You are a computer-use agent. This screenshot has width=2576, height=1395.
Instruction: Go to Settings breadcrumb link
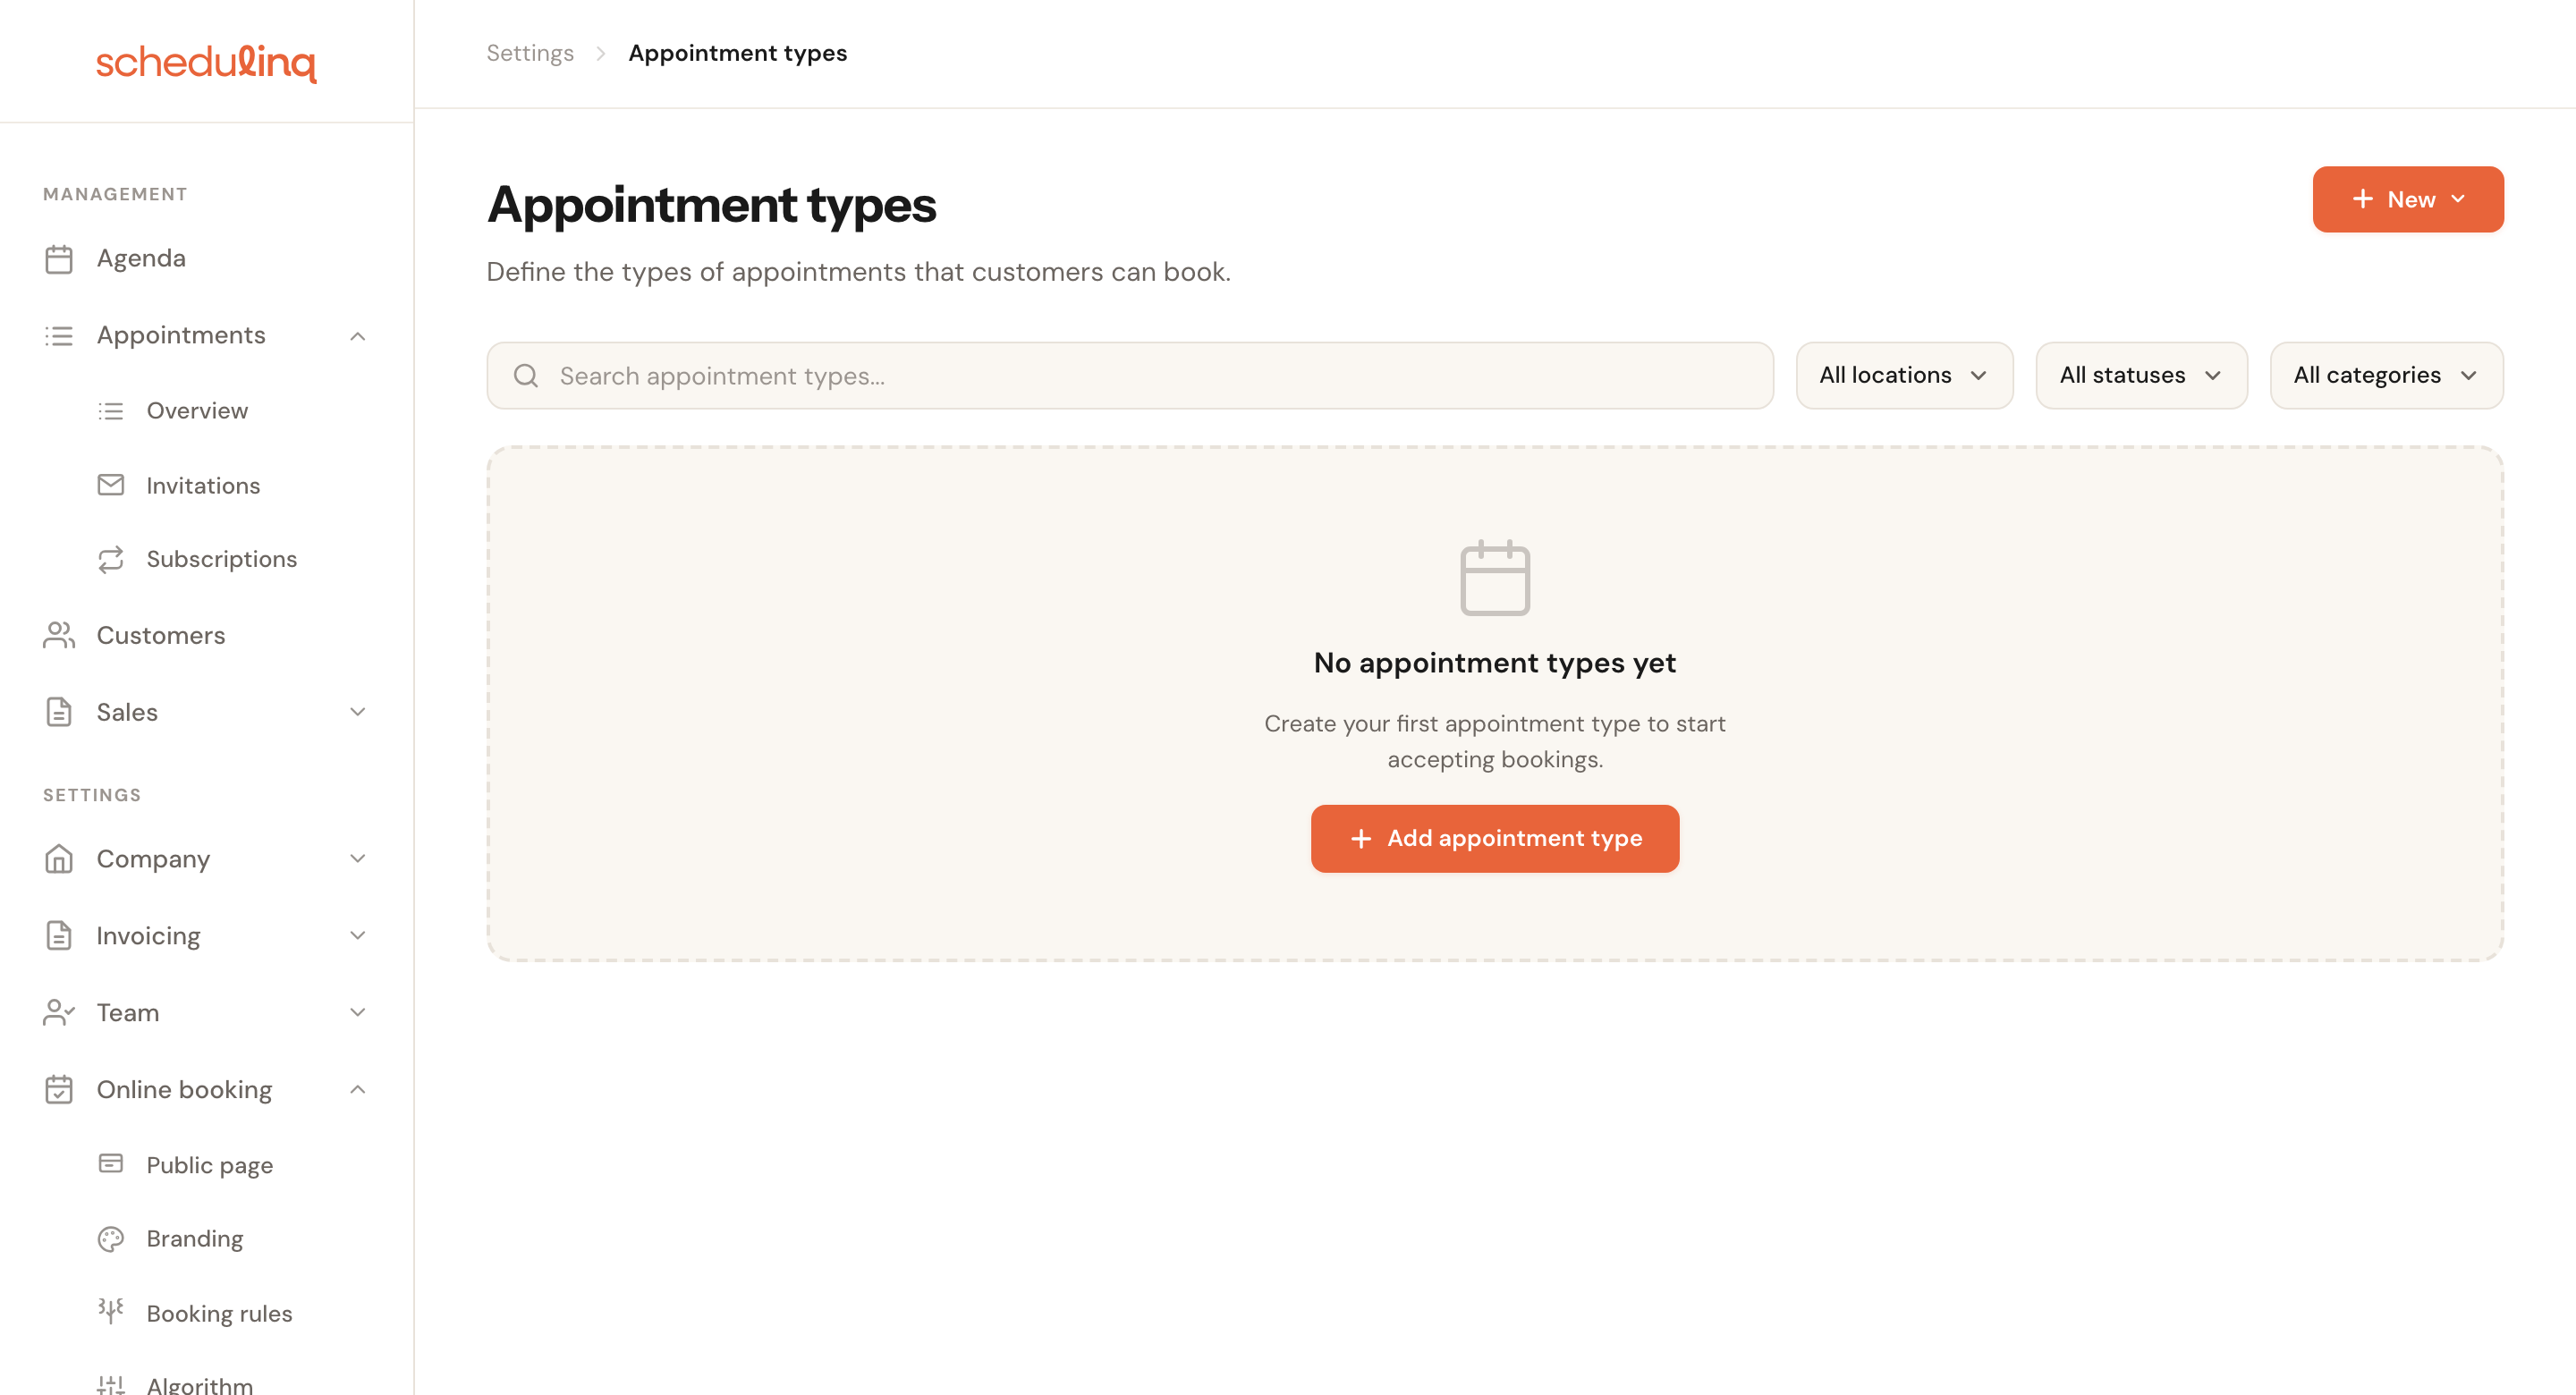coord(530,53)
